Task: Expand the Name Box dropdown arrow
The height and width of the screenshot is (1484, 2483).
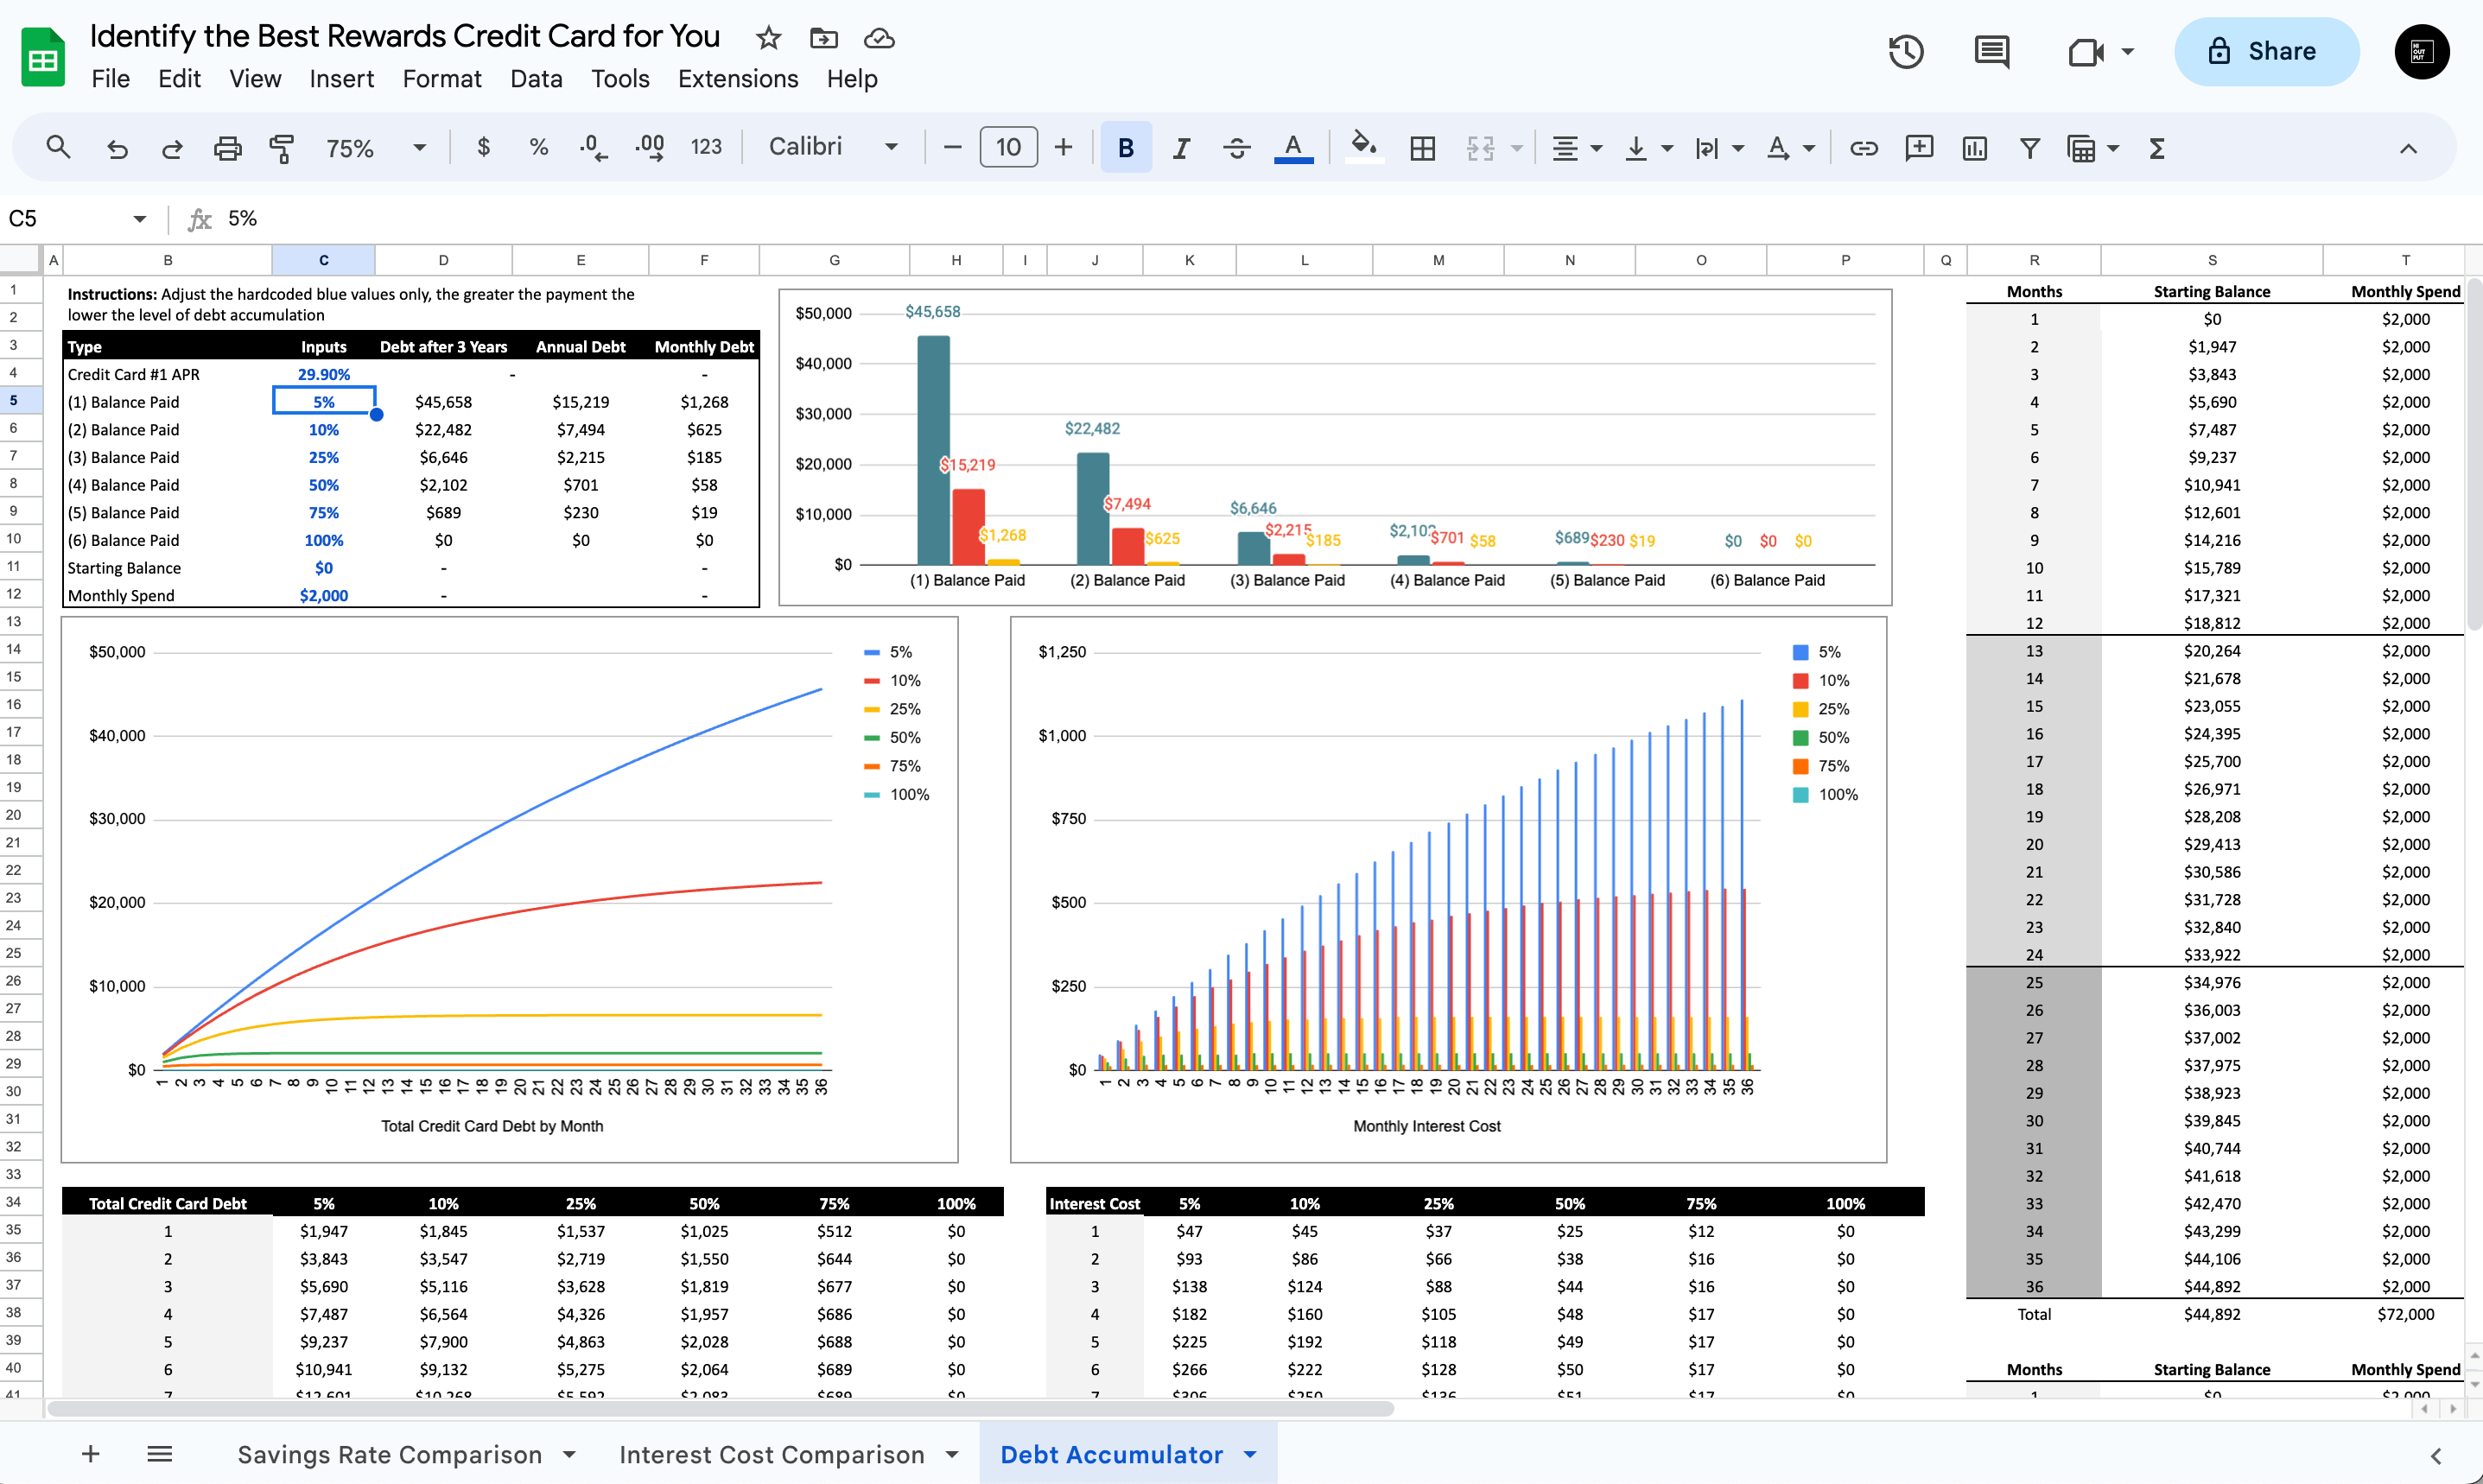Action: click(x=139, y=219)
